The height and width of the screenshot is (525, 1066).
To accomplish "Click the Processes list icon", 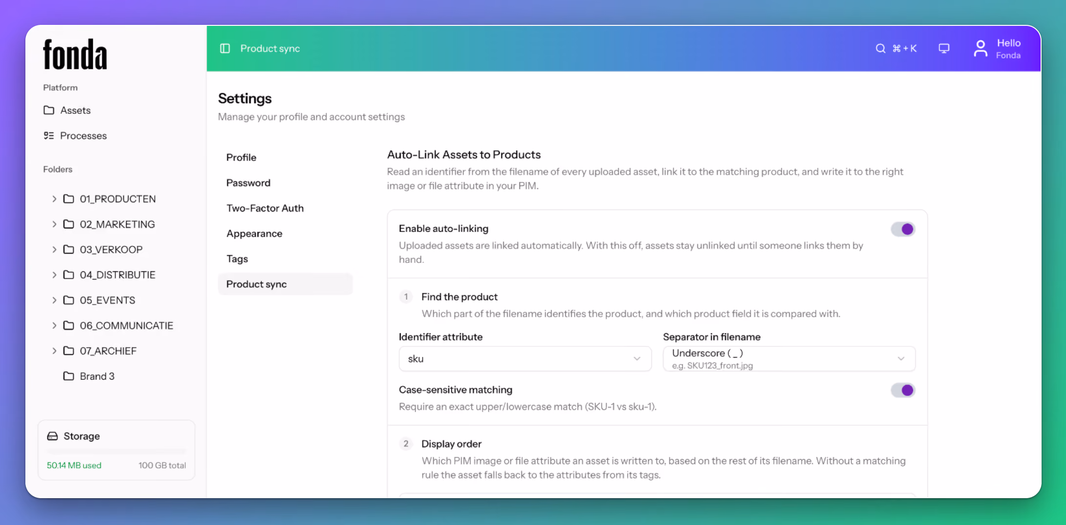I will point(49,136).
